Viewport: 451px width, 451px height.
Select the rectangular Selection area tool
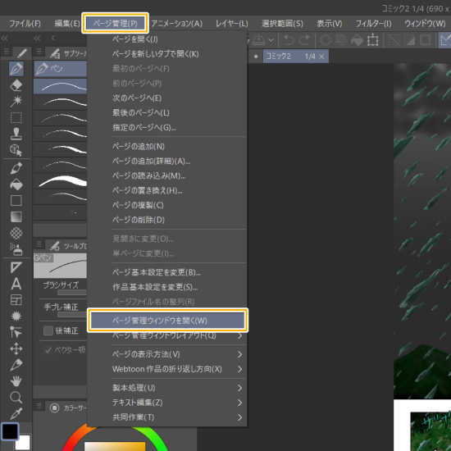pyautogui.click(x=16, y=117)
